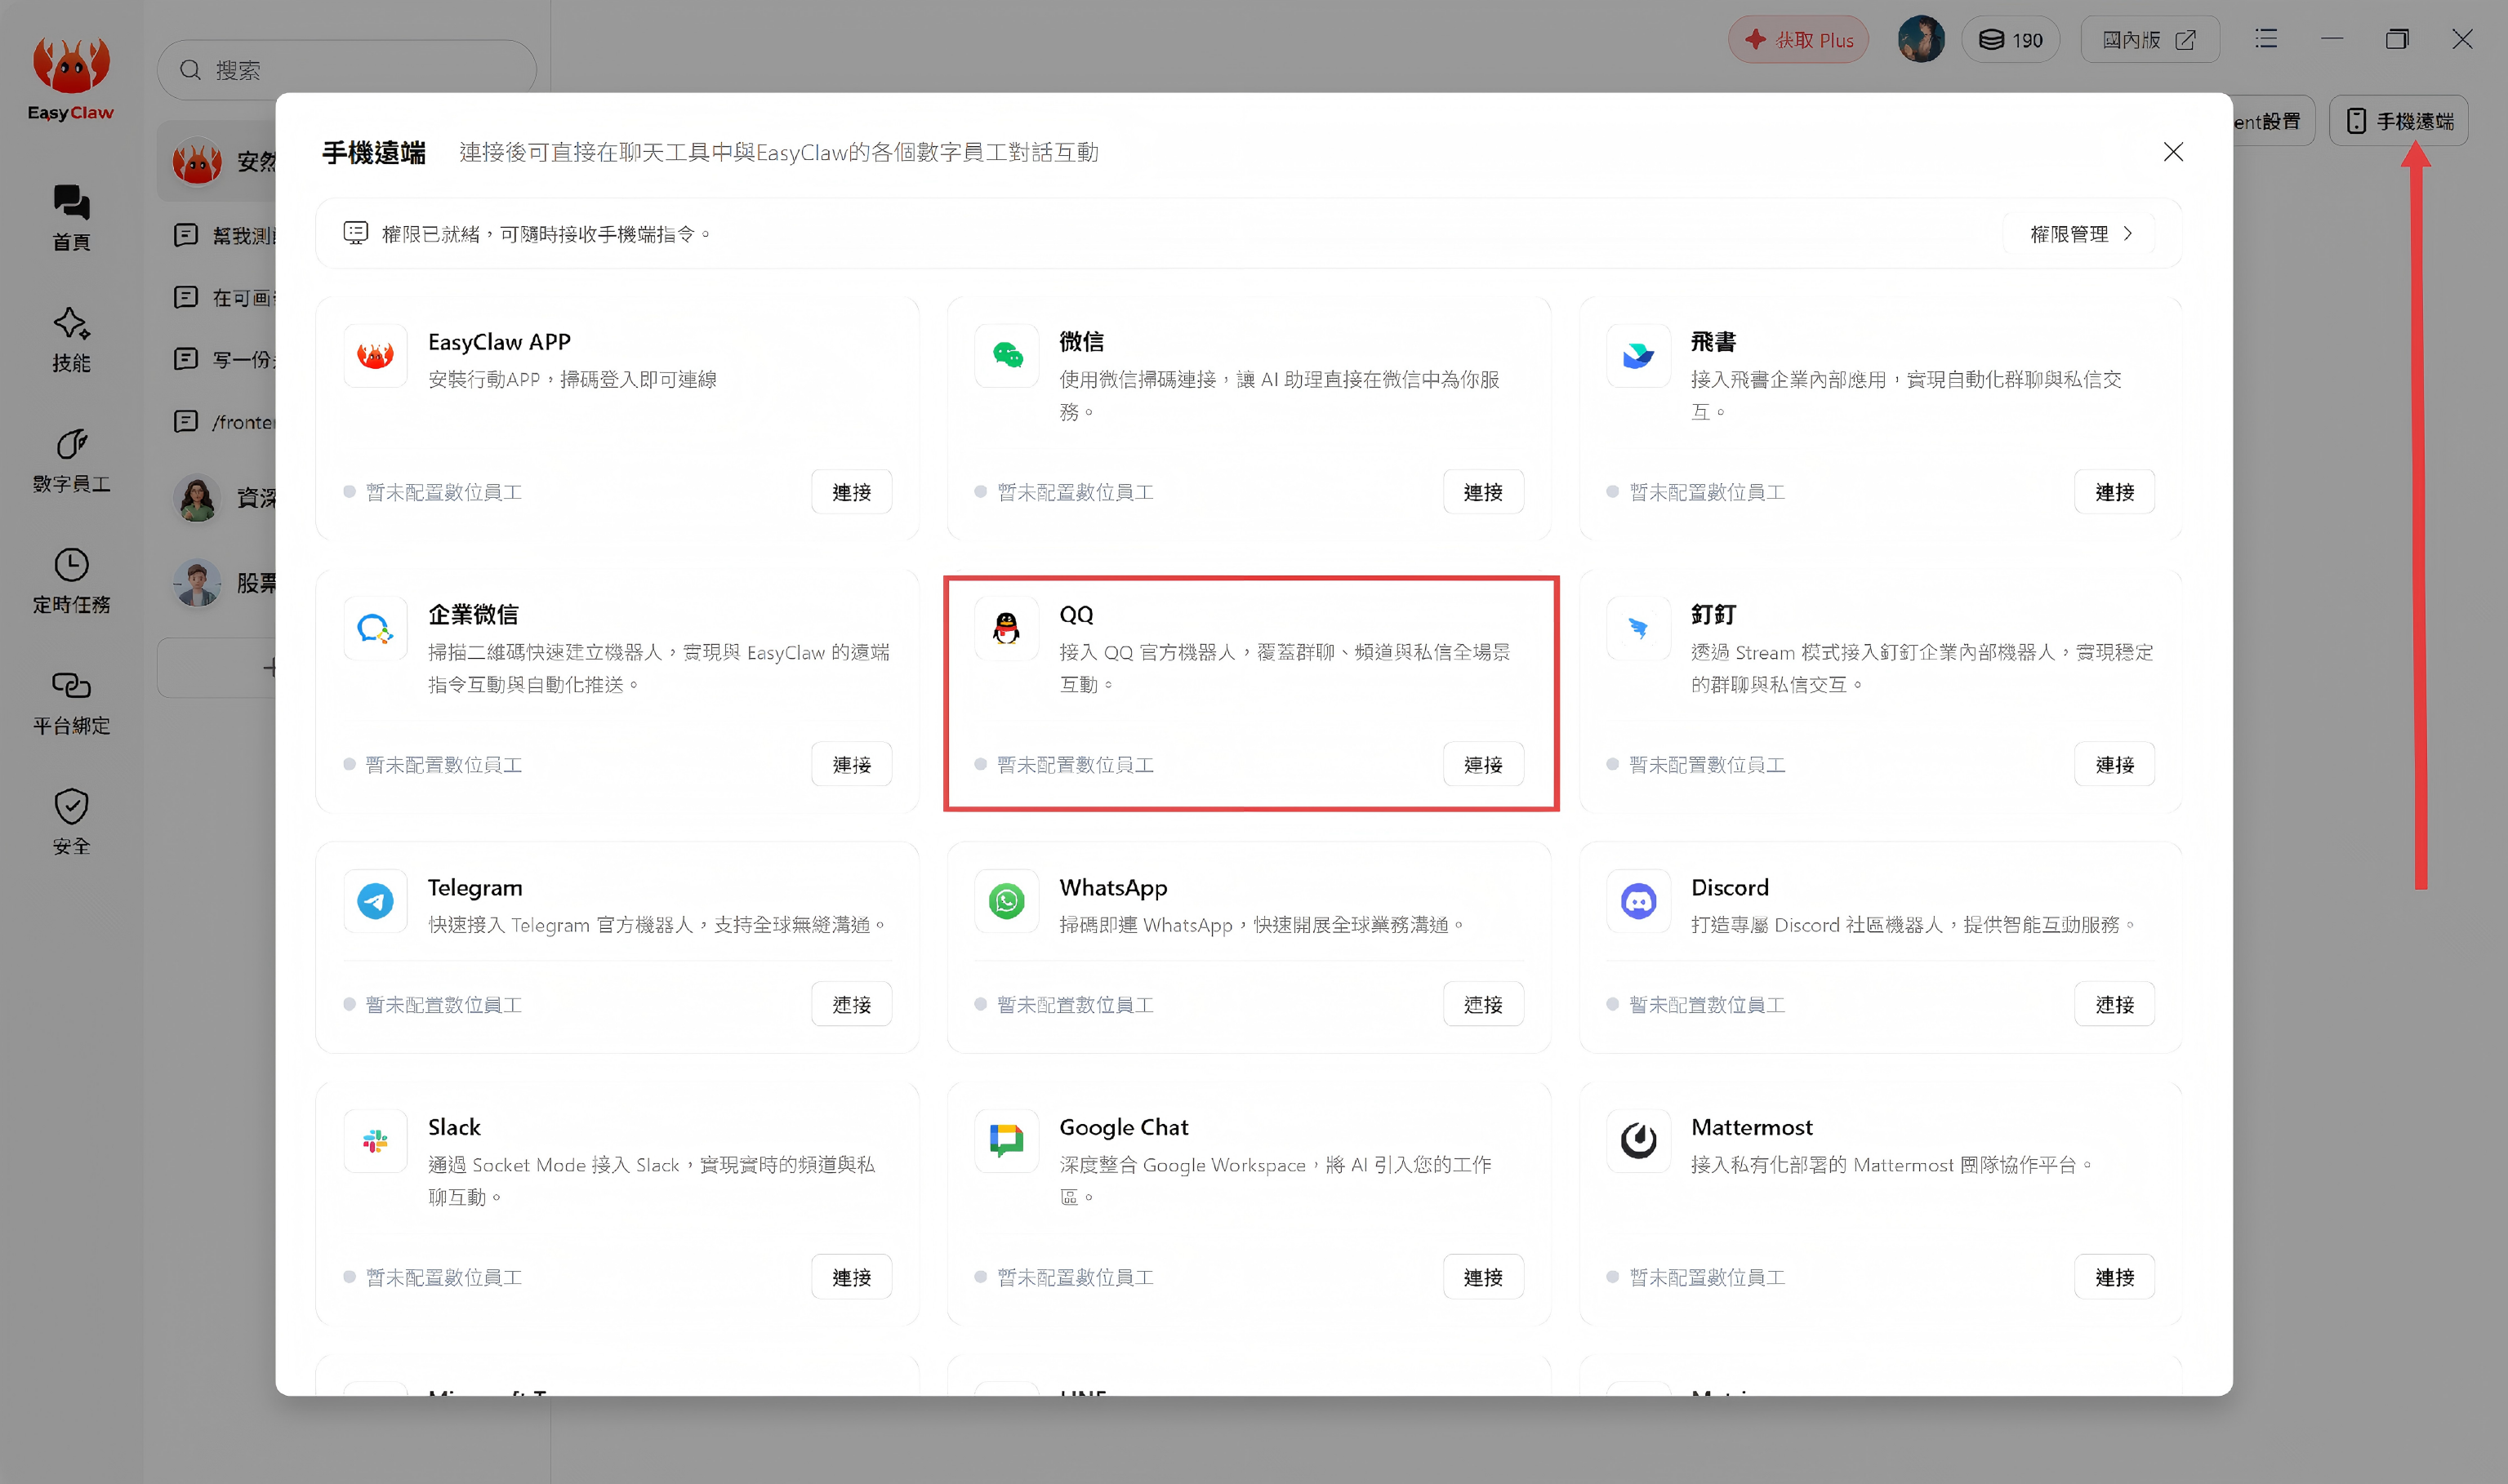This screenshot has width=2508, height=1484.
Task: Connect Slack
Action: tap(851, 1278)
